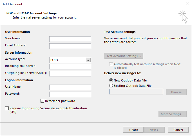Viewport: 192px width, 136px height.
Task: Go back with the Back button
Action: (133, 130)
